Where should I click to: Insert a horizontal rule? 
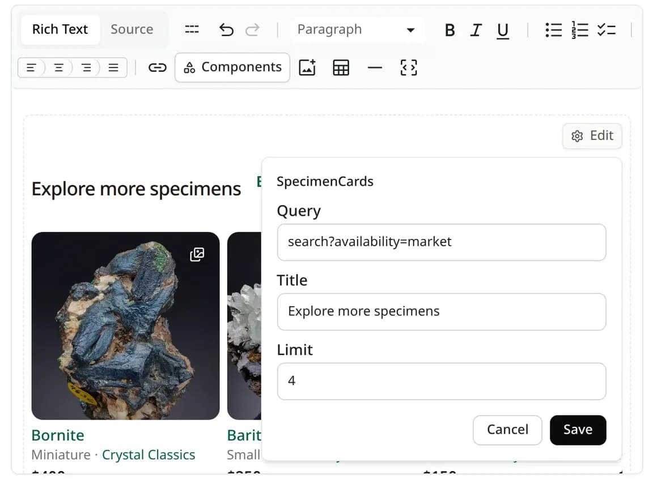375,67
